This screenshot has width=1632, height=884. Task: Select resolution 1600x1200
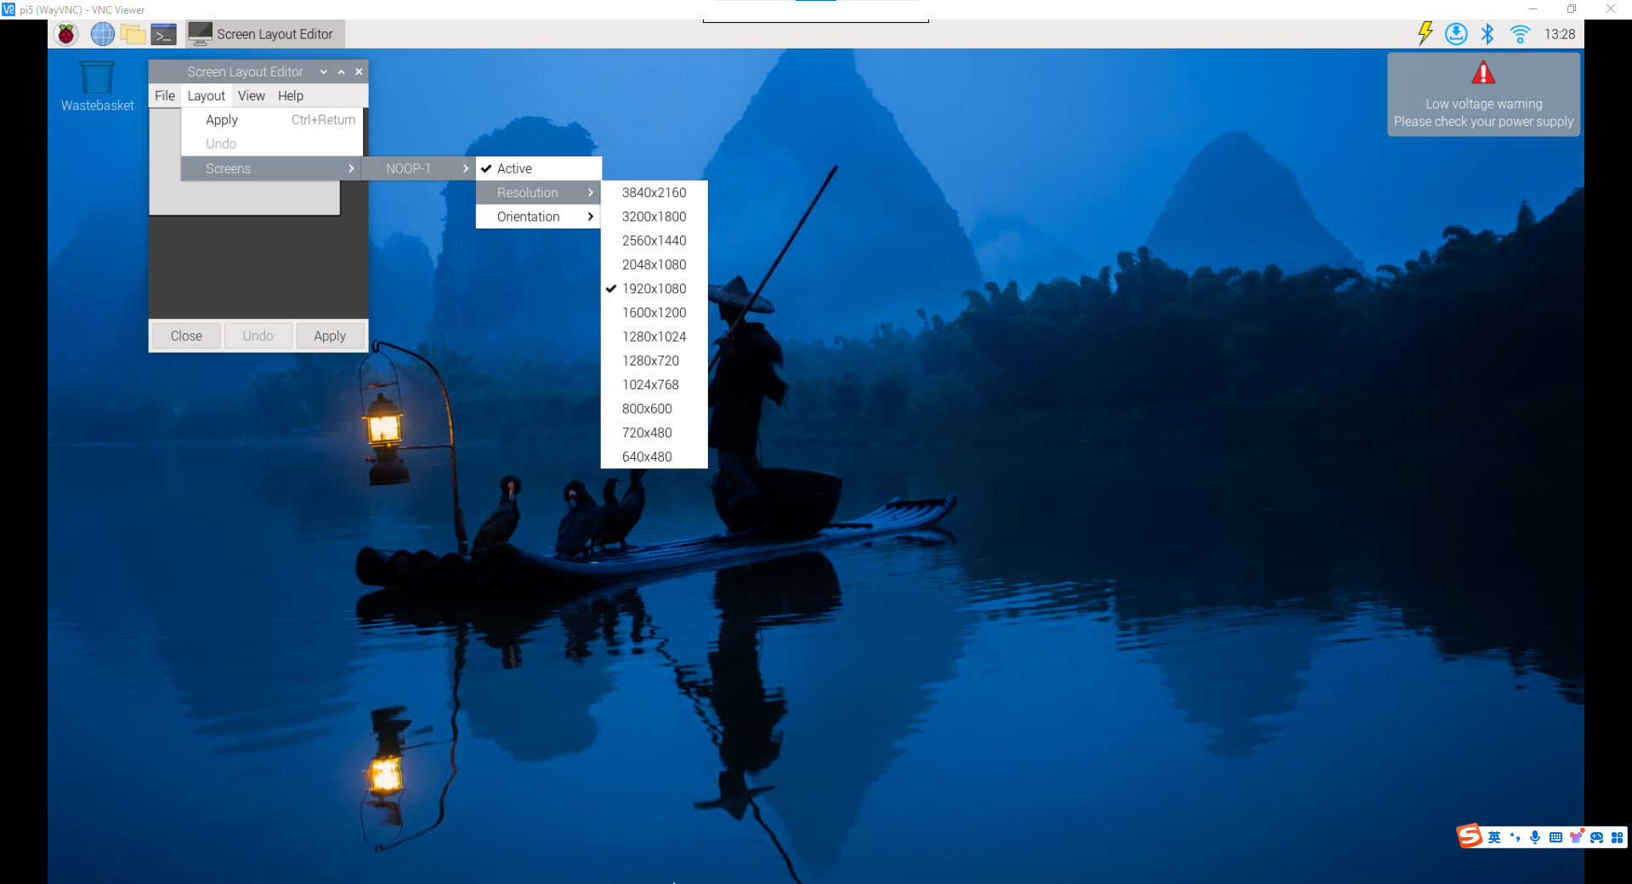pyautogui.click(x=654, y=313)
